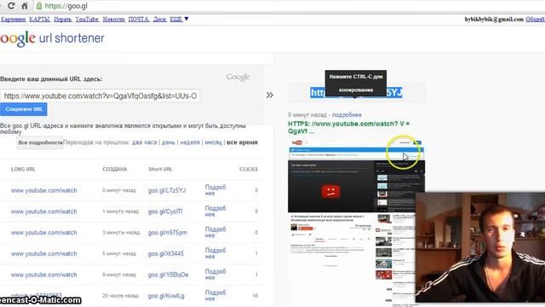Viewport: 545px width, 307px height.
Task: Click the green padlock security icon
Action: point(39,6)
